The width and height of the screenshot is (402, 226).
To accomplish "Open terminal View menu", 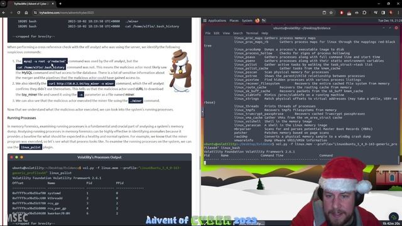I will (226, 33).
